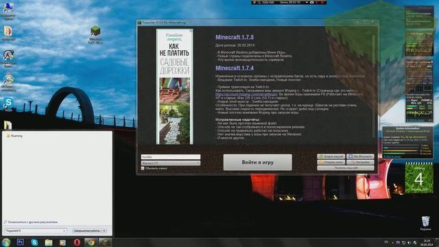Clear the Start menu search box
Viewport: 439px width, 247px height.
click(x=64, y=231)
